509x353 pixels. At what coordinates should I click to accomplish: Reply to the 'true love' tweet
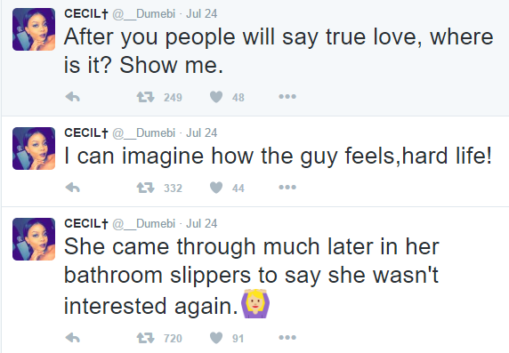[73, 97]
